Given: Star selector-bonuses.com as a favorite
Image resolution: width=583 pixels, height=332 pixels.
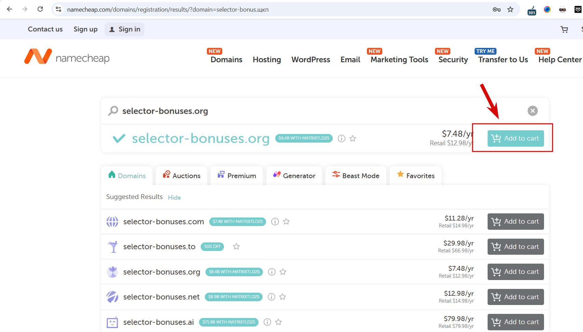Looking at the screenshot, I should pyautogui.click(x=286, y=222).
